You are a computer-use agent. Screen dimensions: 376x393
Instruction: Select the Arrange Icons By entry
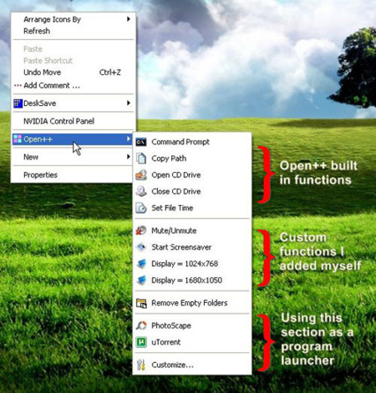(x=74, y=19)
